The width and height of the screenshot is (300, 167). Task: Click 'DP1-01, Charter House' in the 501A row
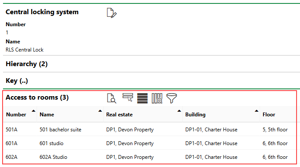pos(211,130)
